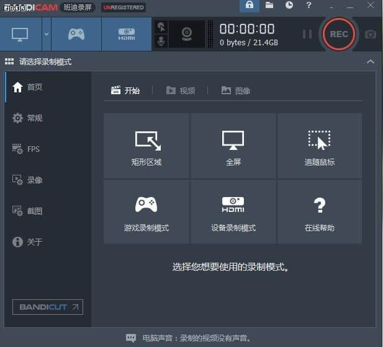Choose 追随鼠标 follow mouse mode tile

(320, 146)
